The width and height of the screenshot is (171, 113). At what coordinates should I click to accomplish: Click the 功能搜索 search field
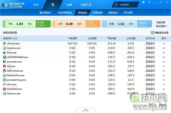point(126,5)
